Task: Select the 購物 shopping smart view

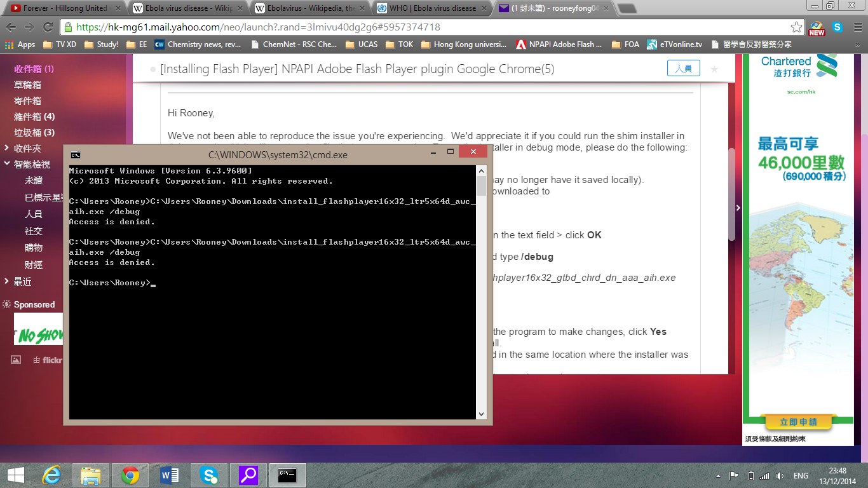Action: [x=34, y=247]
